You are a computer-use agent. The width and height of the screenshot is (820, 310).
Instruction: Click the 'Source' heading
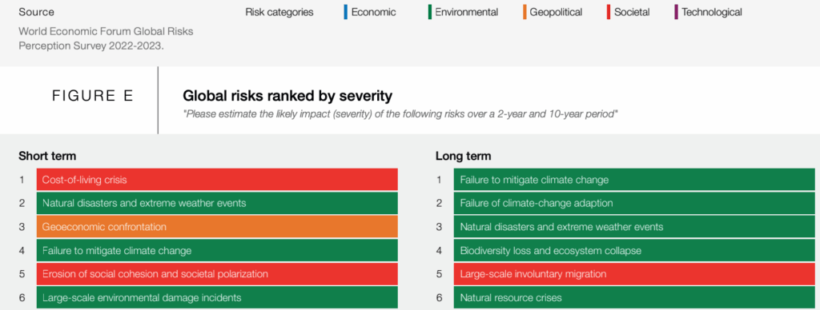coord(36,12)
